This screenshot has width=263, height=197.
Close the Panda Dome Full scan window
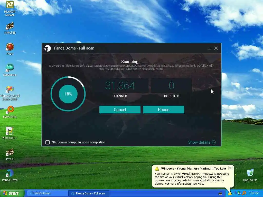coord(216,48)
